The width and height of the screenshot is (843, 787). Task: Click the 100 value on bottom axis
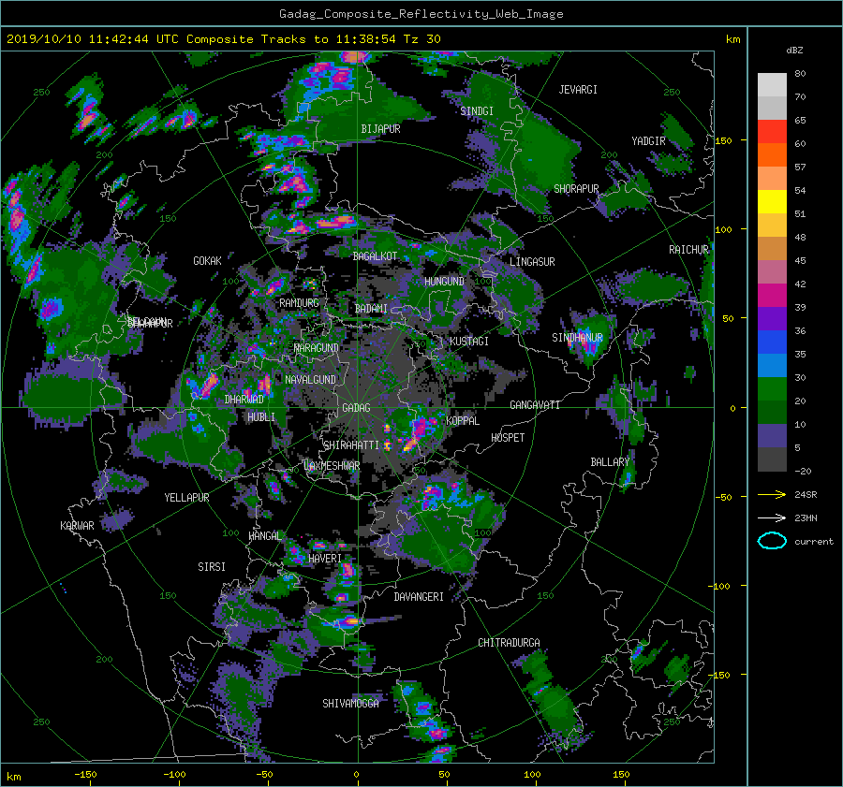(x=532, y=774)
